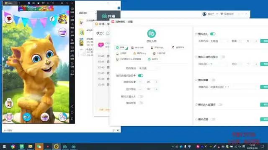Select the third character in second row

159,53
